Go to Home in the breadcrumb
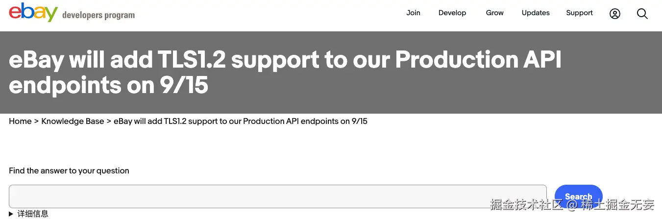662x219 pixels. pyautogui.click(x=20, y=121)
